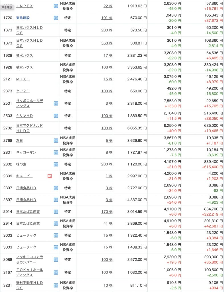Screen dimensions: 224x292
Task: Click the キッコーマン calendar icon
Action: [x=56, y=153]
